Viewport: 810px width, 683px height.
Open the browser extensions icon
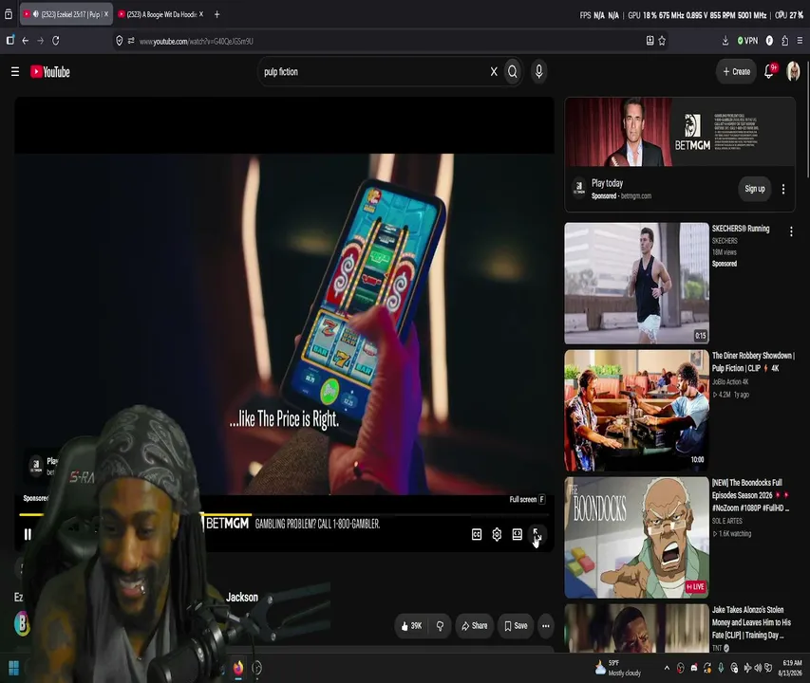pyautogui.click(x=784, y=41)
